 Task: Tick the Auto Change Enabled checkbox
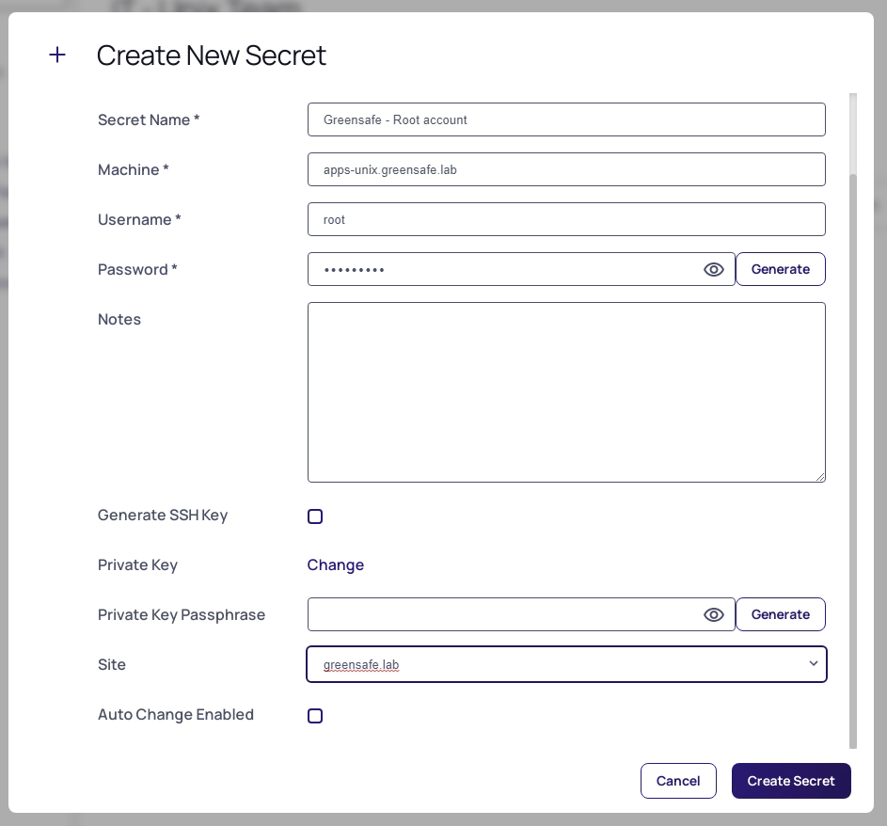tap(315, 716)
